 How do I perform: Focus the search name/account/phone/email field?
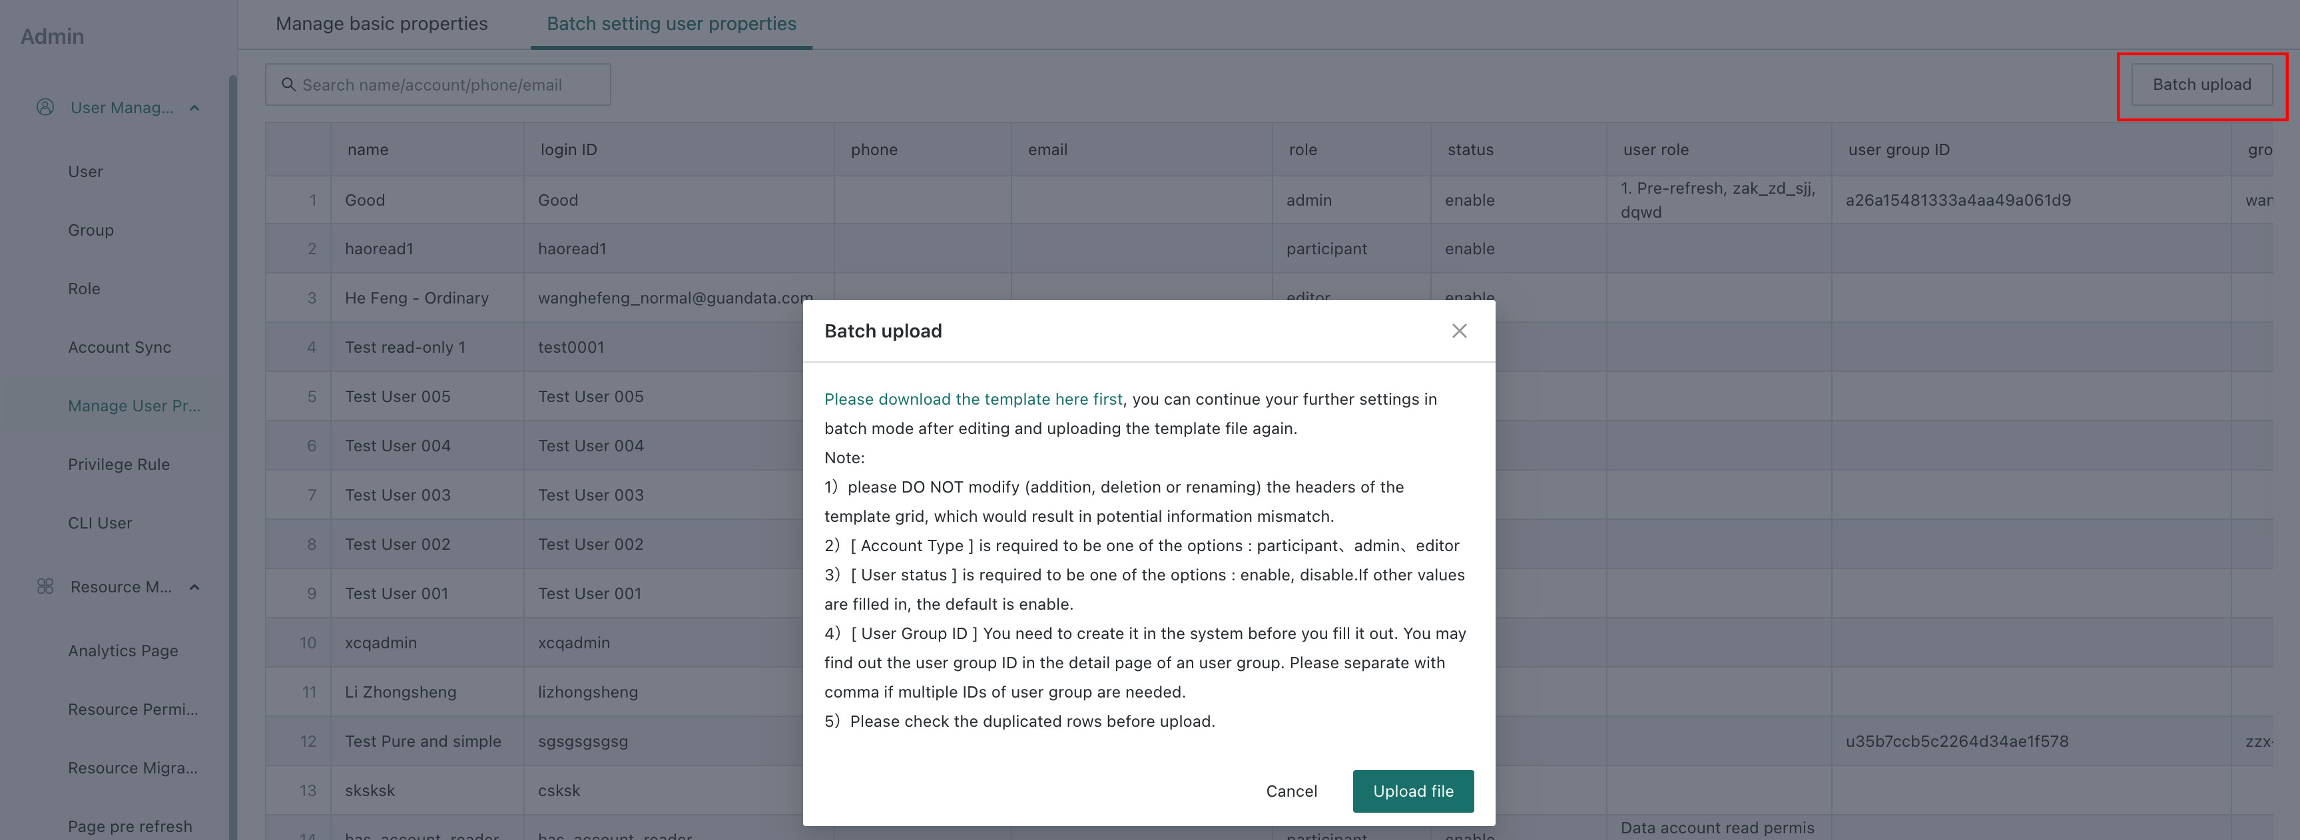pyautogui.click(x=437, y=85)
